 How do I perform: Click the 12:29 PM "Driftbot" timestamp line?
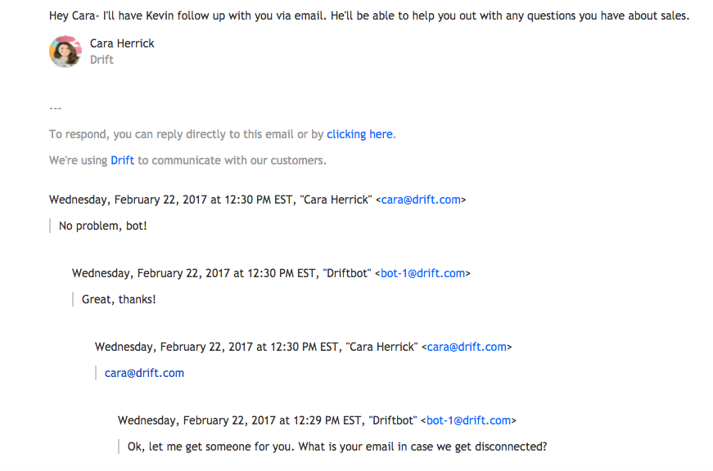coord(317,420)
